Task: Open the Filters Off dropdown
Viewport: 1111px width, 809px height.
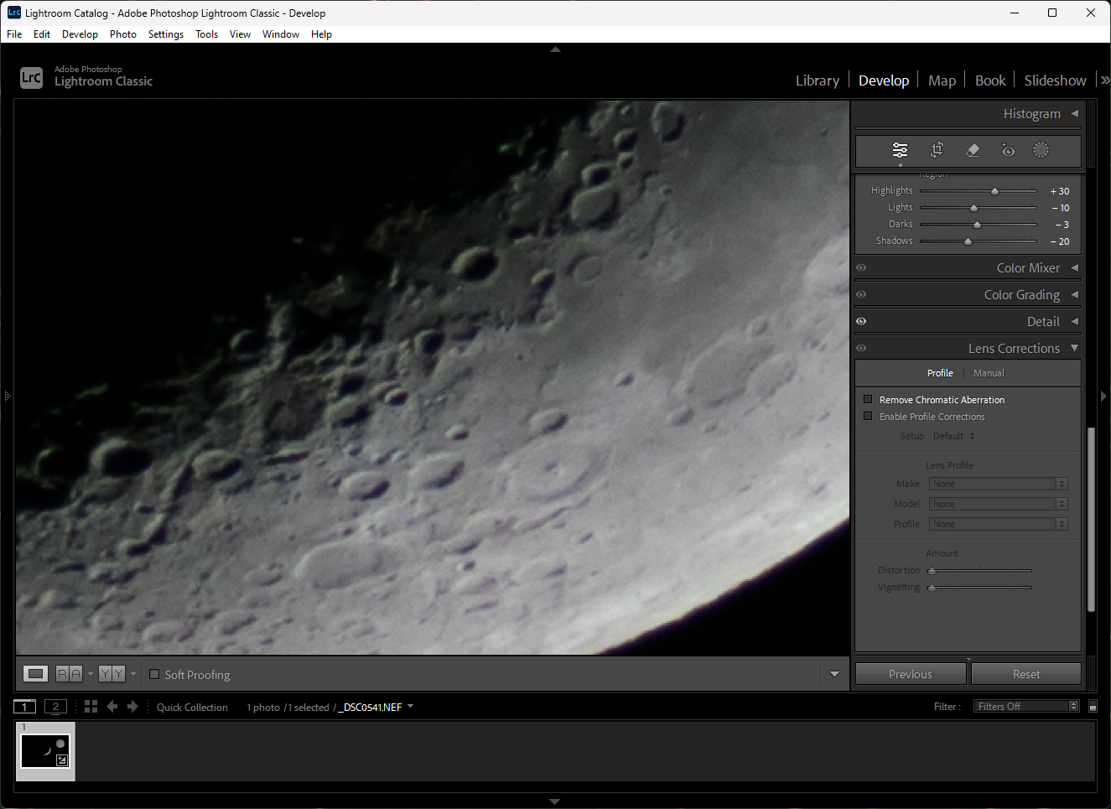Action: [1026, 706]
